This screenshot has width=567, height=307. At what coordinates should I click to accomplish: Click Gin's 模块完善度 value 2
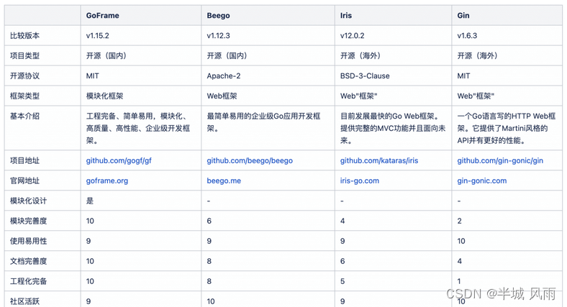pyautogui.click(x=459, y=221)
